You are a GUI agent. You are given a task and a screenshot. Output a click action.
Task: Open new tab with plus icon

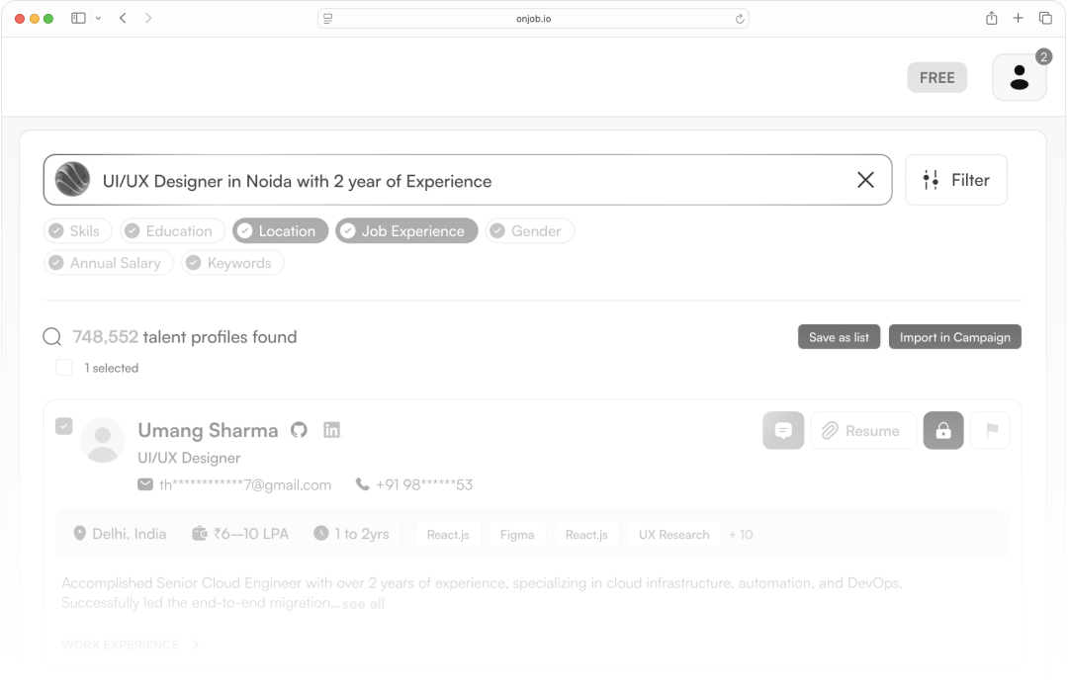point(1018,18)
